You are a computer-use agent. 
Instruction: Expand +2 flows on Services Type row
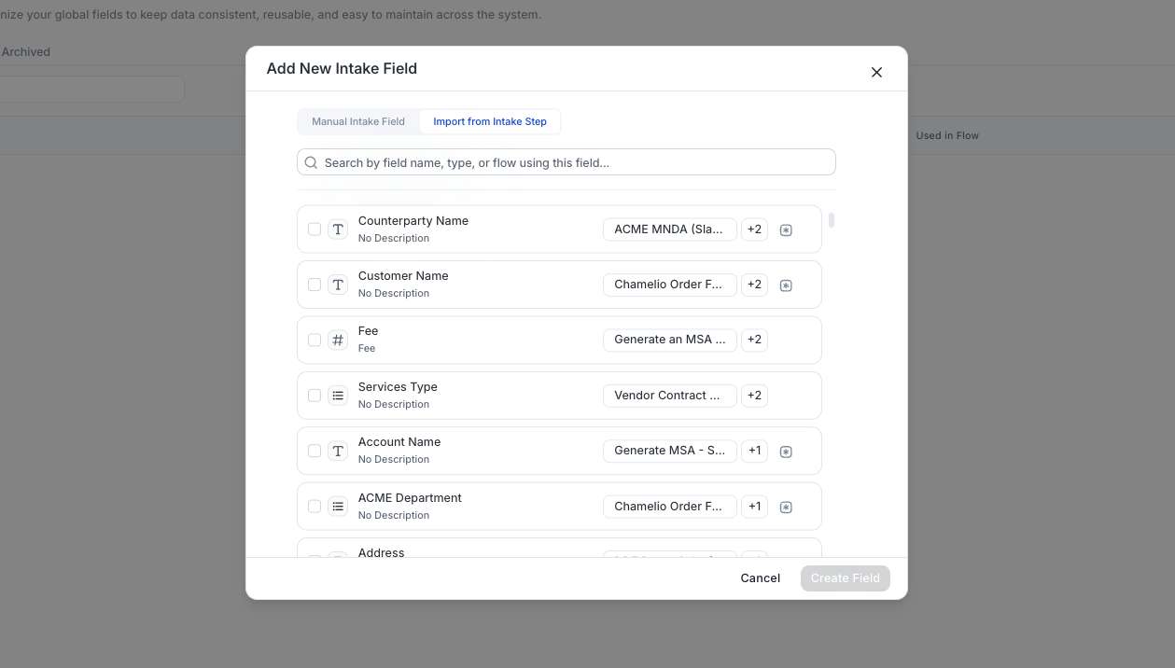tap(754, 396)
